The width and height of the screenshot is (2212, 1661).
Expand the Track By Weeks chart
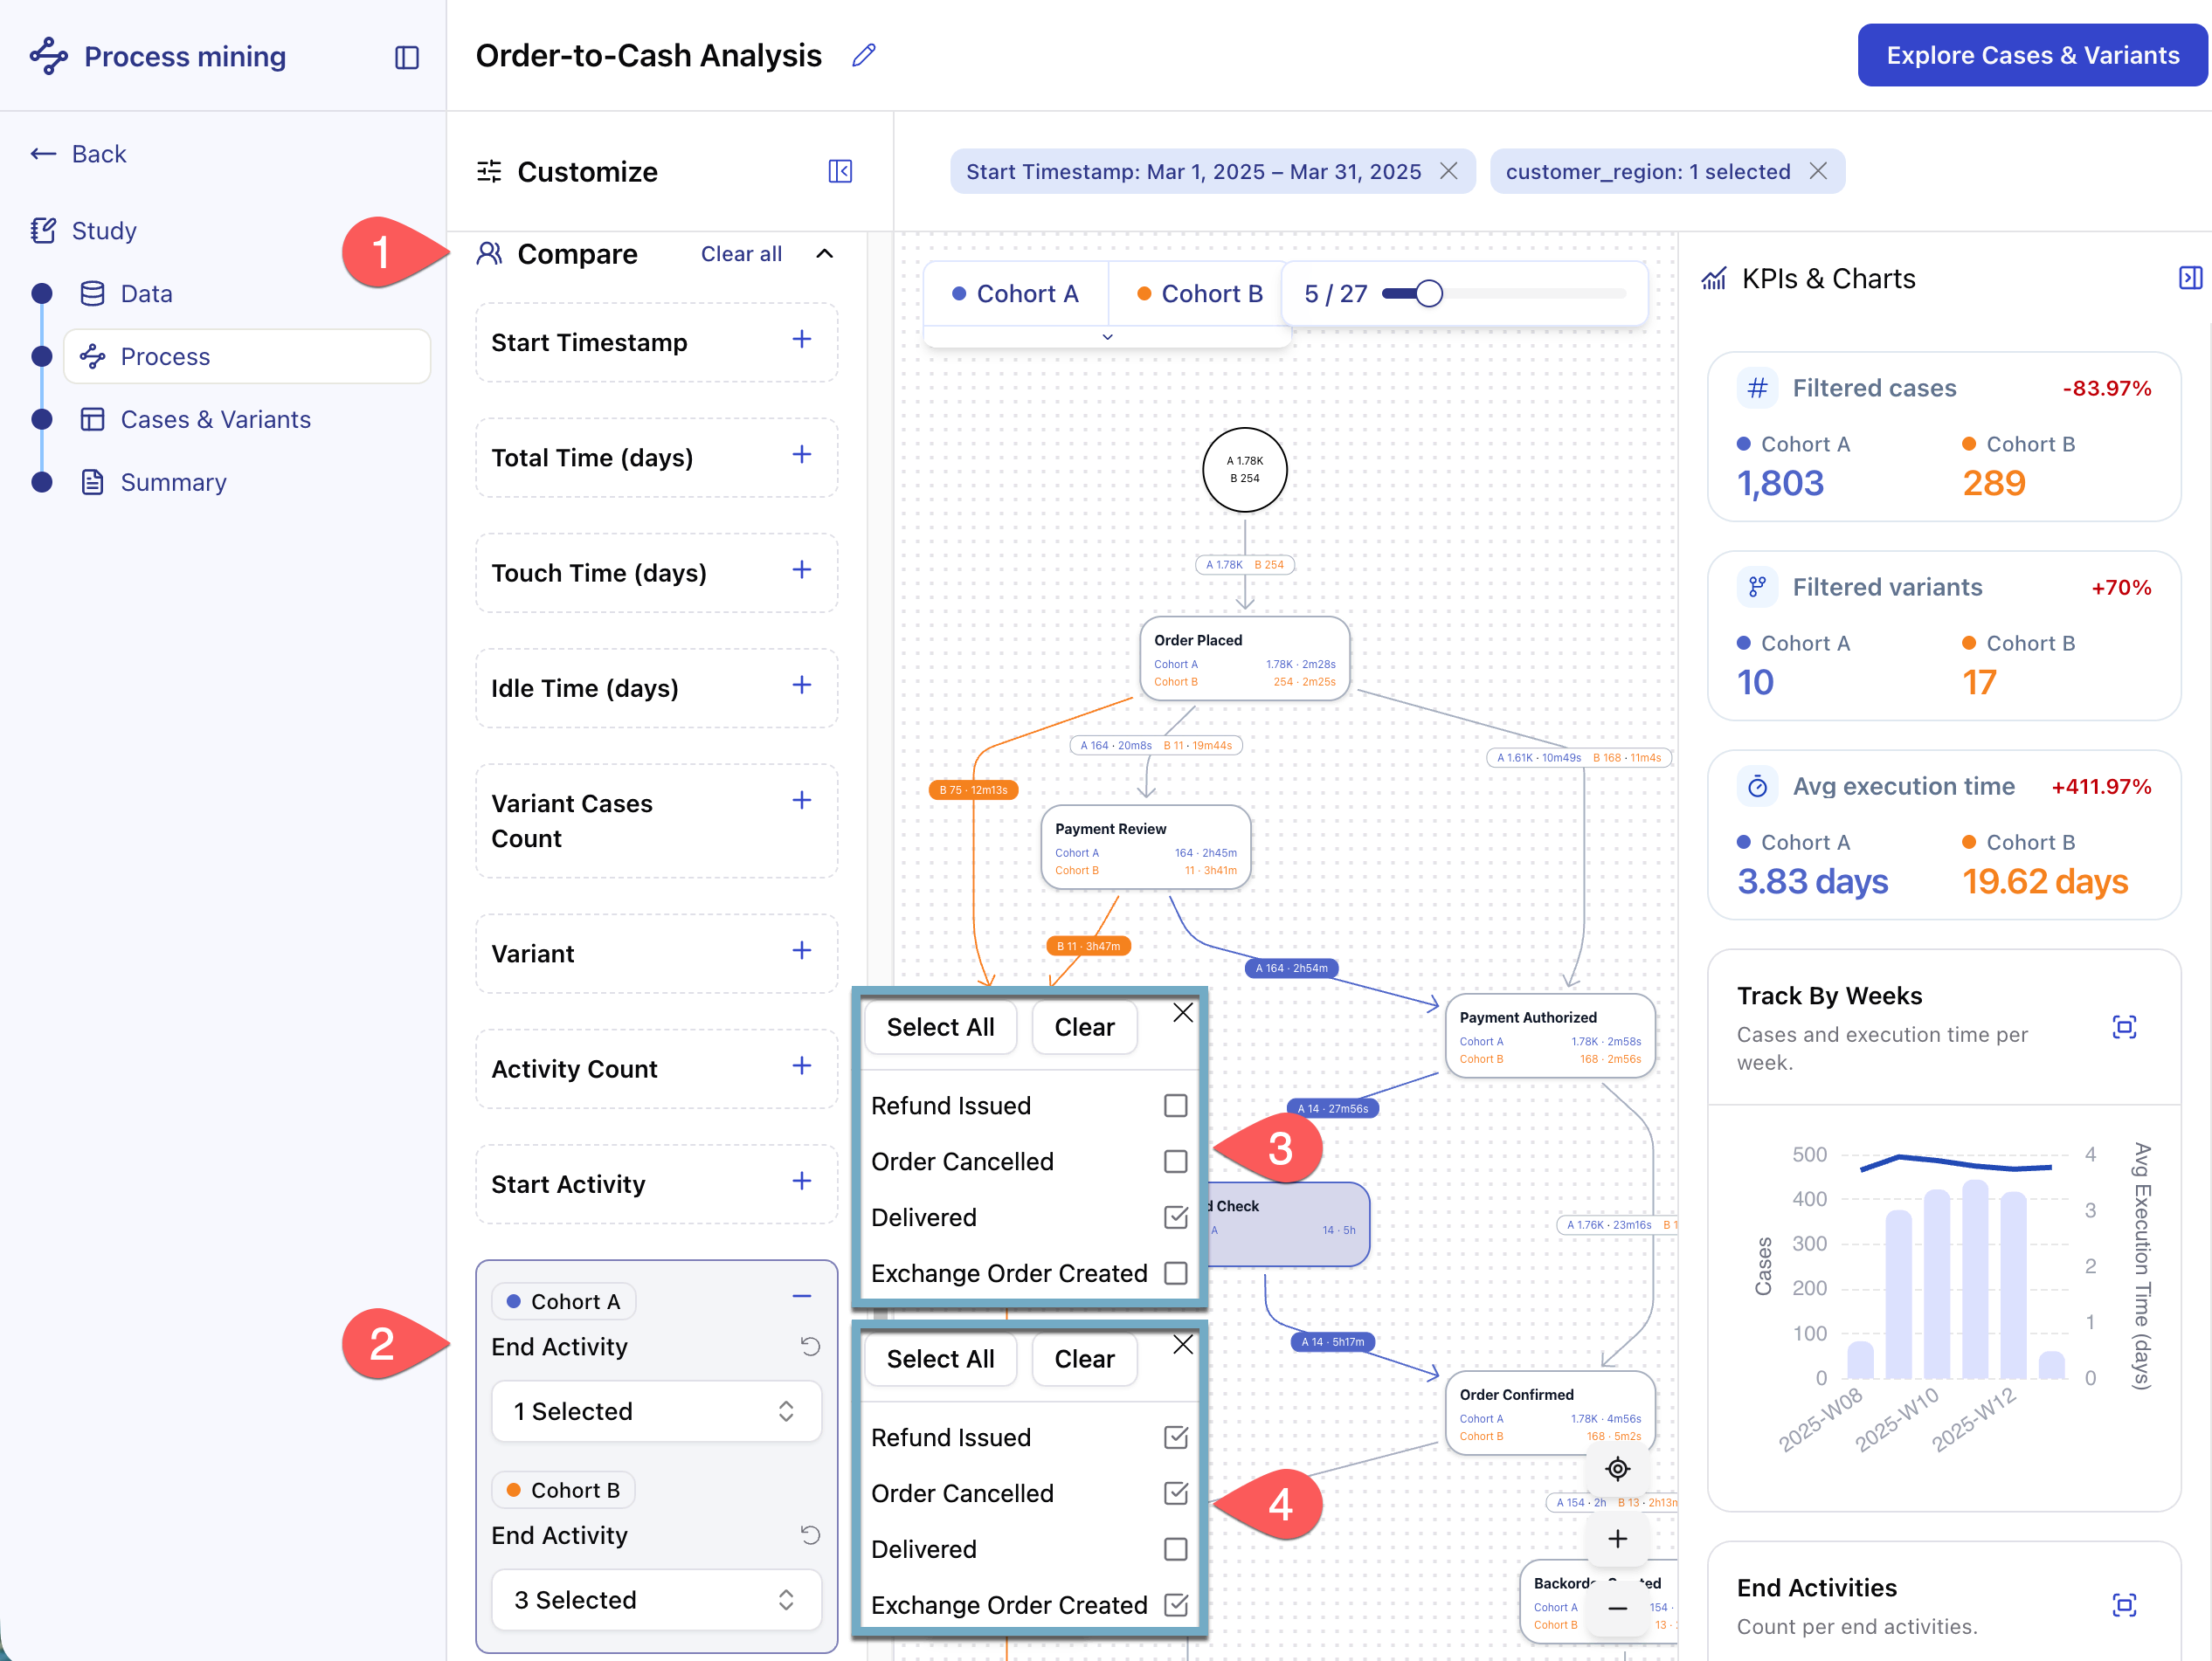pyautogui.click(x=2123, y=1027)
